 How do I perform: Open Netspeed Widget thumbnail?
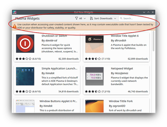(x=94, y=76)
